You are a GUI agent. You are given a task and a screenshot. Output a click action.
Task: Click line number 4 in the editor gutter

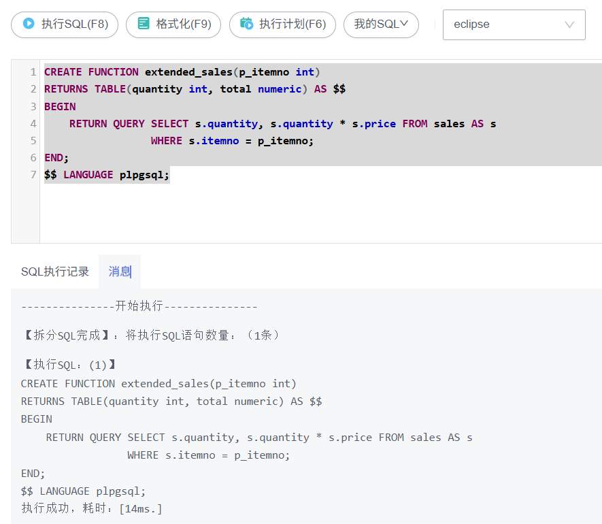tap(33, 124)
